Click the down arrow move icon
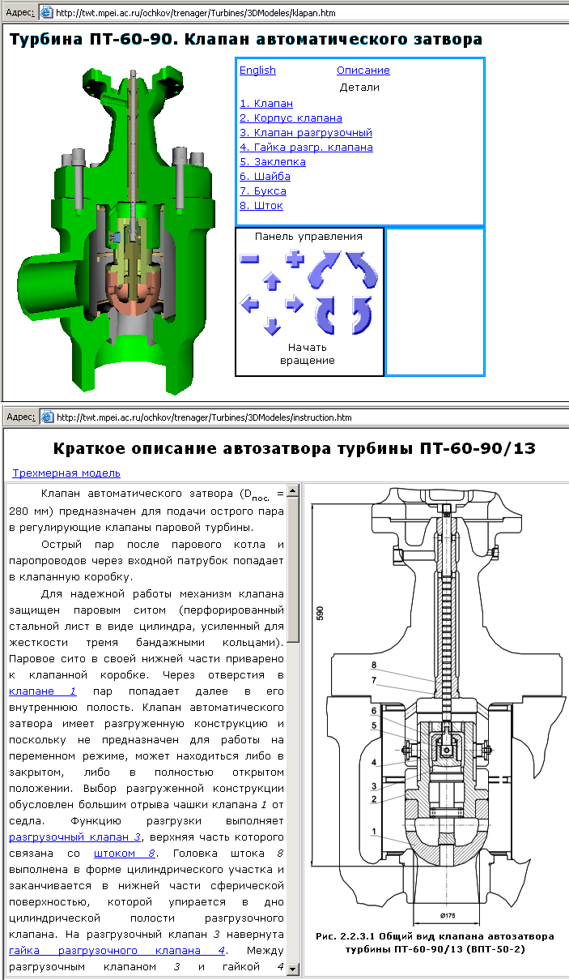Viewport: 569px width, 980px height. pyautogui.click(x=272, y=326)
